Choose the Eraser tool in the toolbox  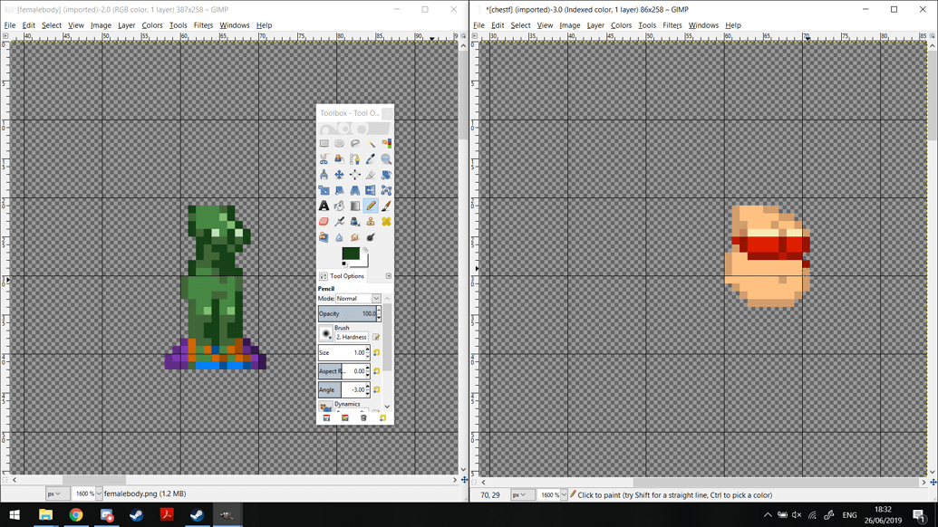click(324, 222)
